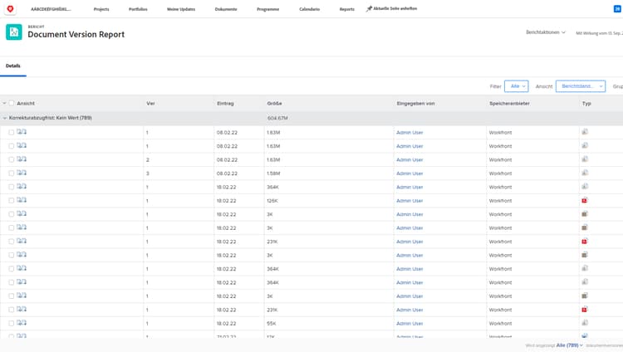Screen dimensions: 623x352
Task: Click the red PDF type icon, 126K row
Action: pos(585,200)
